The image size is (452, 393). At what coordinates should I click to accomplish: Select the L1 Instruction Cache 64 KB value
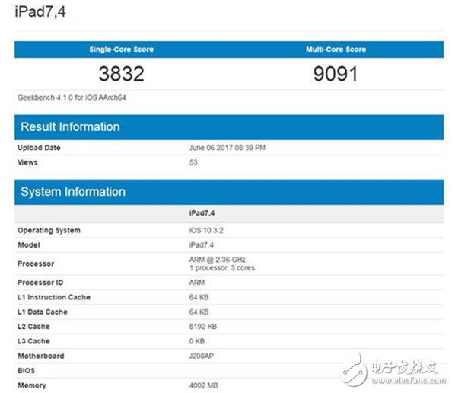click(199, 297)
